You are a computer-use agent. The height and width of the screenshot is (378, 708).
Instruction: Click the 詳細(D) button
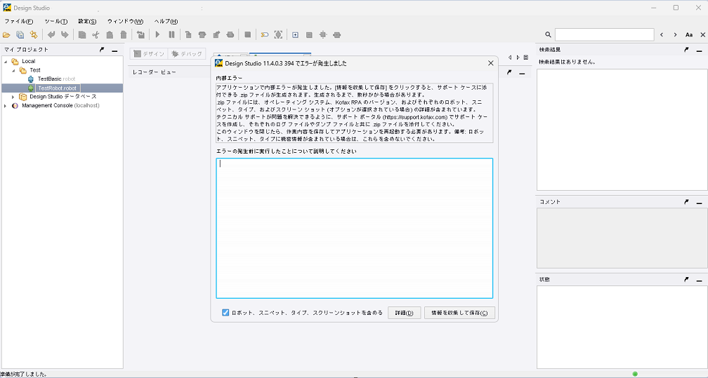point(404,313)
